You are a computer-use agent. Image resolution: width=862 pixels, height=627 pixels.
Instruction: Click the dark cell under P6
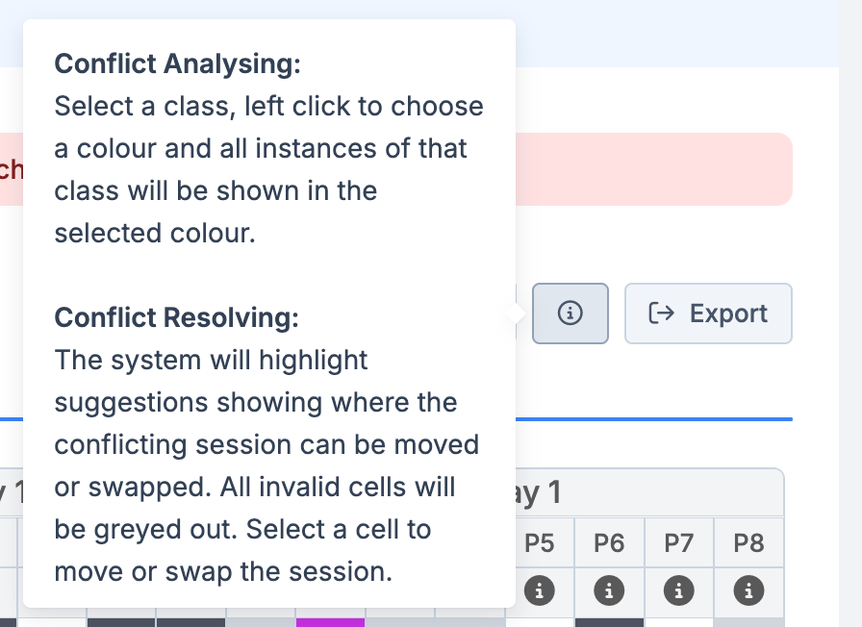point(609,622)
